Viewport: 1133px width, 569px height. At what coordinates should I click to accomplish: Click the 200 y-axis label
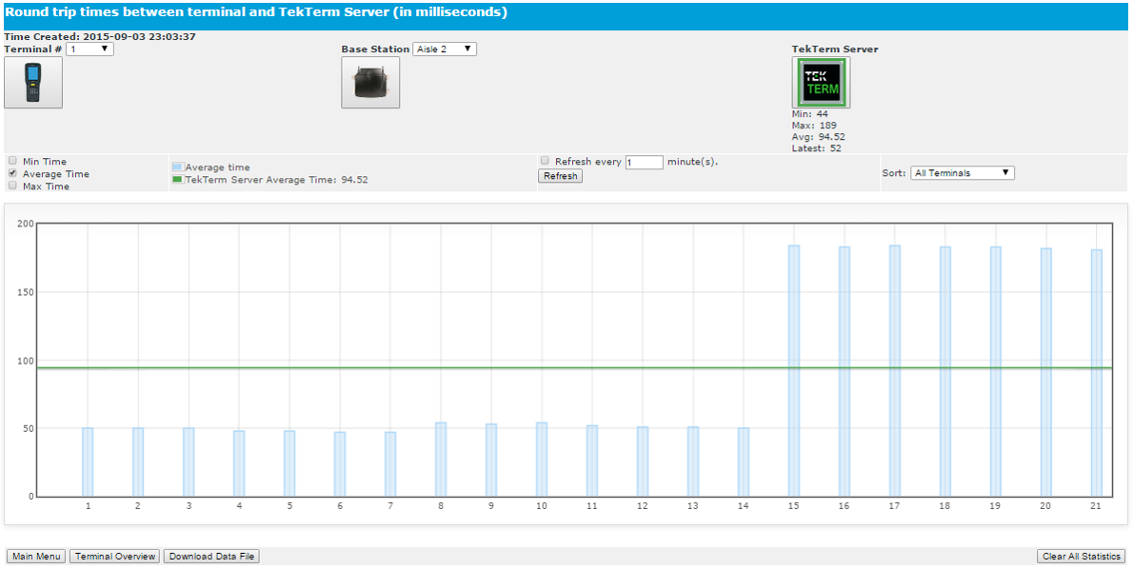click(x=25, y=224)
